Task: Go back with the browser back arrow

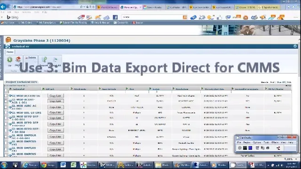Action: click(3, 7)
